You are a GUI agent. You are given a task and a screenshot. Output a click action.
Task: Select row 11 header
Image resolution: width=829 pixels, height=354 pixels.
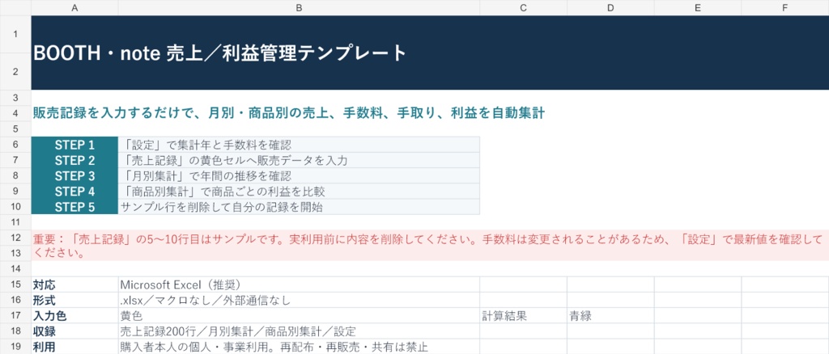coord(15,222)
